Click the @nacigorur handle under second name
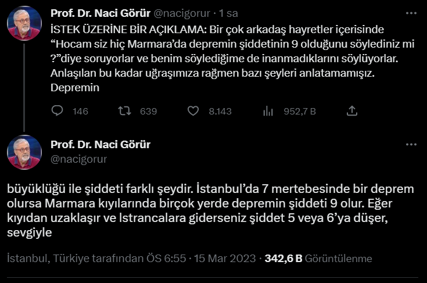427x283 pixels. coord(78,159)
